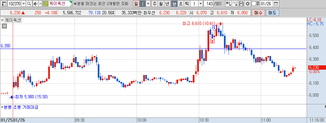
Task: Select the 주 weekly chart tab
Action: point(155,4)
